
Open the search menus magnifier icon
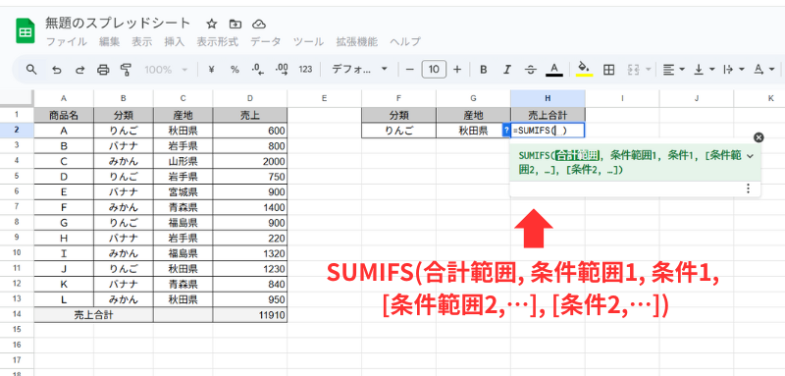31,69
